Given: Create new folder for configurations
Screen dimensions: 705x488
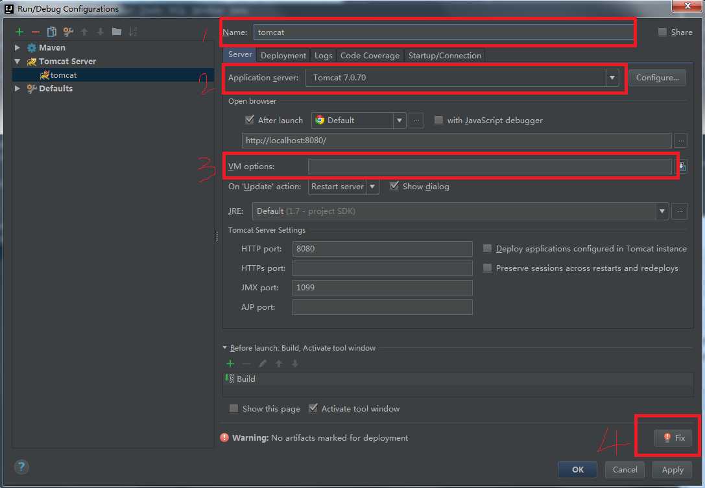Looking at the screenshot, I should 117,32.
